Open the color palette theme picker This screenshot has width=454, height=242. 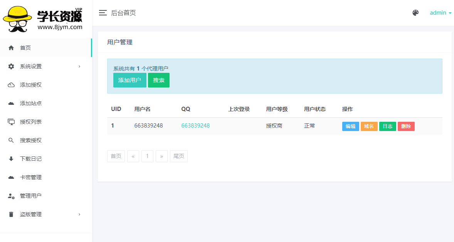click(x=415, y=13)
